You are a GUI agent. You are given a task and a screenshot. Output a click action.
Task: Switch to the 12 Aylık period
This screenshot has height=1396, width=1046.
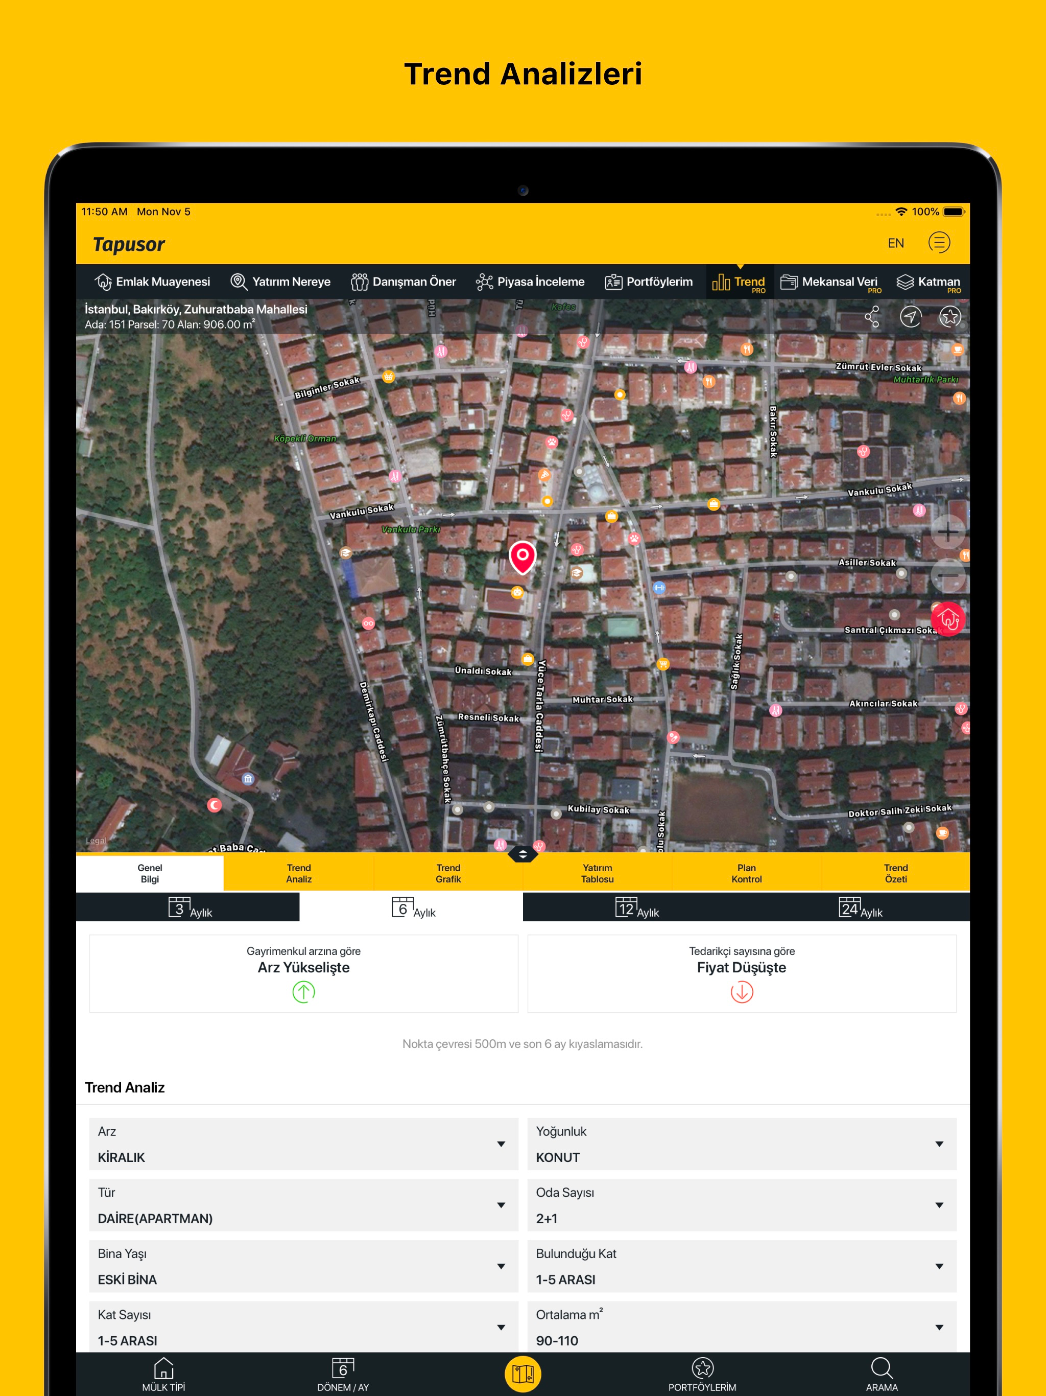(636, 908)
